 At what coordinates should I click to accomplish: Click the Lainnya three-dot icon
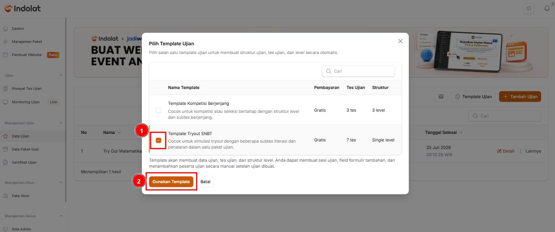[x=521, y=151]
